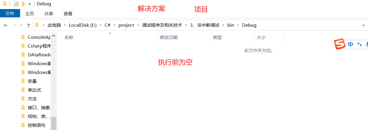Click folder icon beside 变量
Viewport: 368px width, 130px height.
pyautogui.click(x=23, y=81)
